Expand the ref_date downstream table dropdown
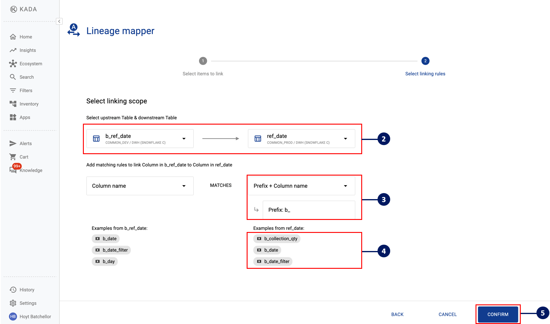The image size is (550, 324). tap(345, 139)
